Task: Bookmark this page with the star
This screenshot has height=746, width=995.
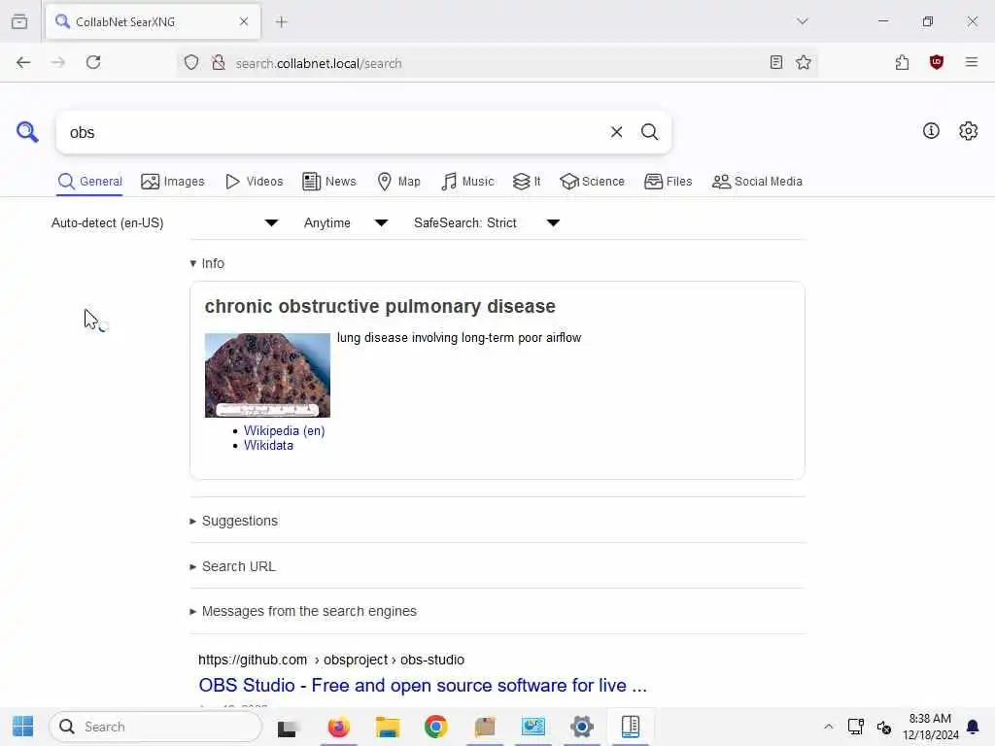Action: click(x=804, y=62)
